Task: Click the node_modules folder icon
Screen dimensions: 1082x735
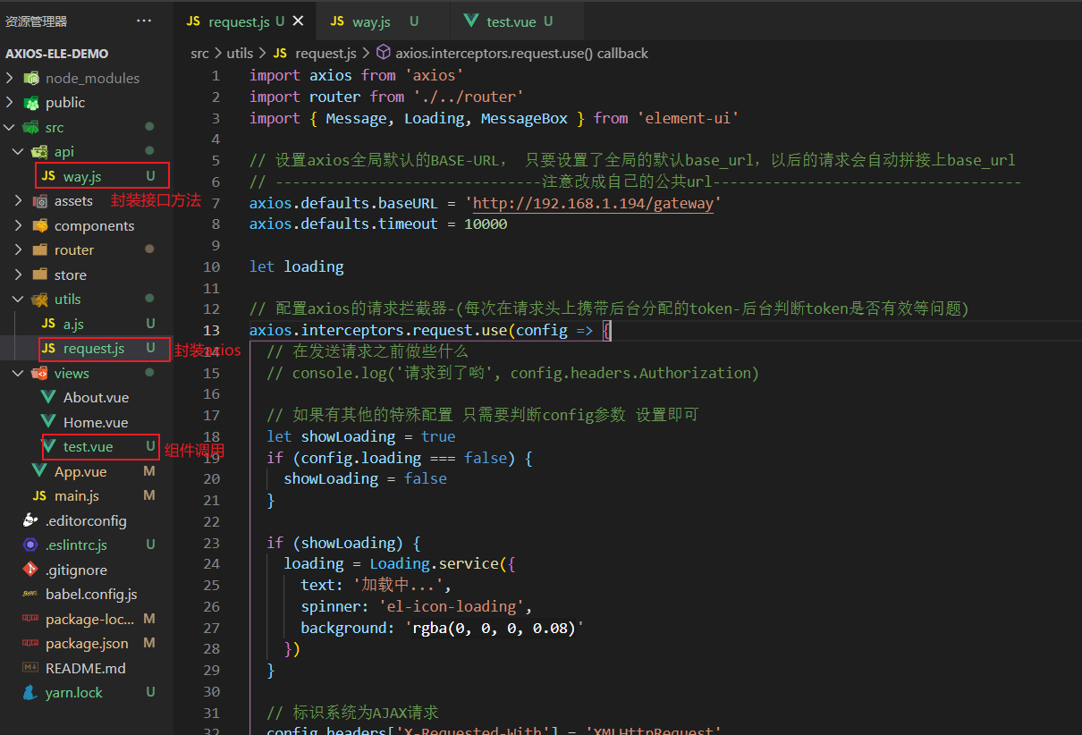Action: [x=31, y=79]
